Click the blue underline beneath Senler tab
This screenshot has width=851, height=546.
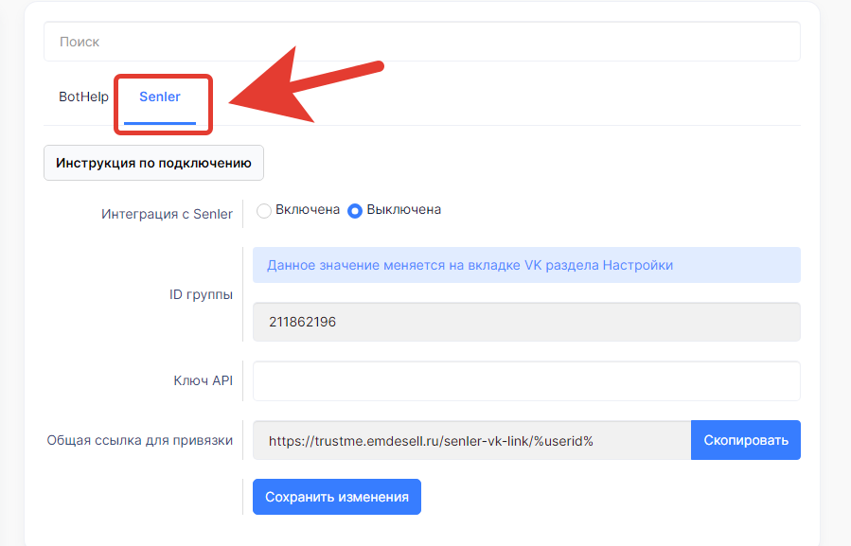tap(160, 123)
